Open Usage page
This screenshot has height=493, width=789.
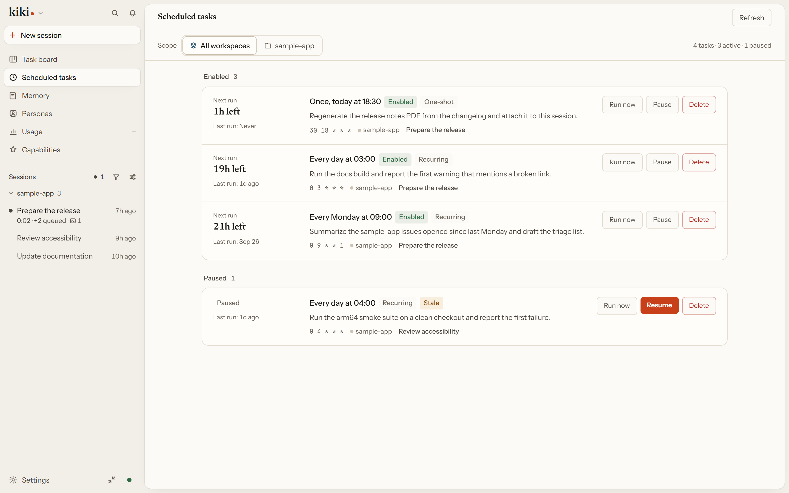pos(72,132)
